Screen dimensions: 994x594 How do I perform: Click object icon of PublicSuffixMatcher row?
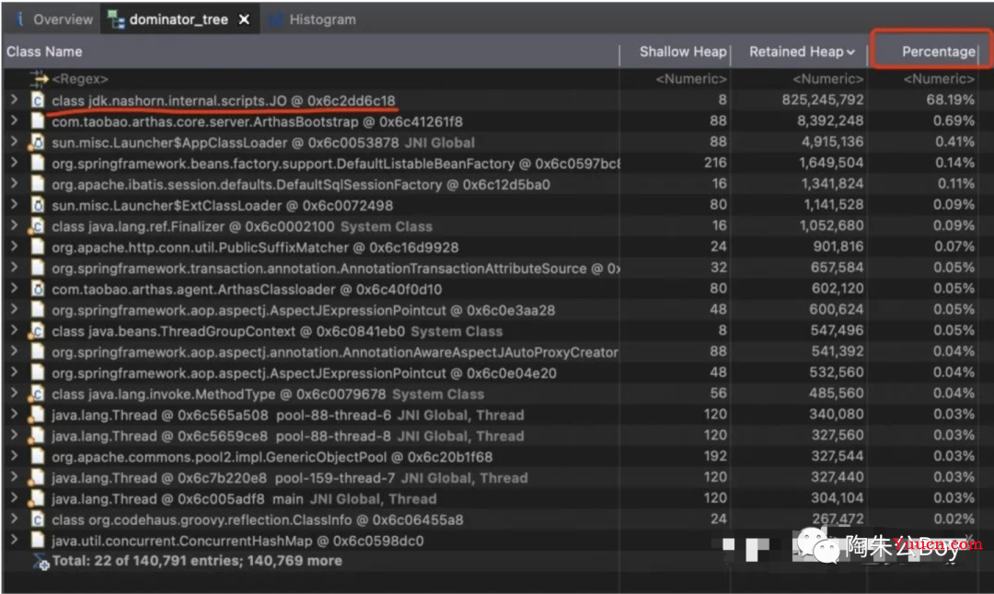(x=38, y=247)
